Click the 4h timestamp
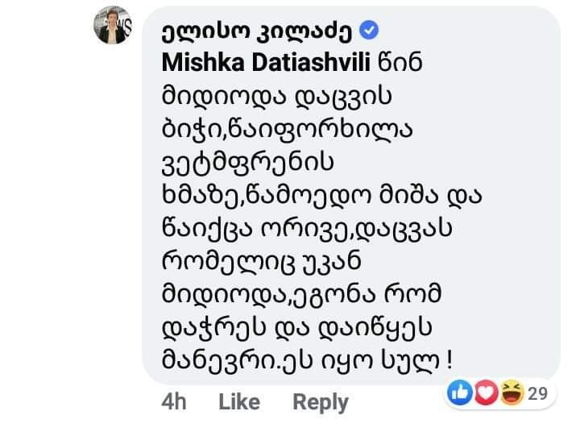This screenshot has width=580, height=432. [173, 401]
